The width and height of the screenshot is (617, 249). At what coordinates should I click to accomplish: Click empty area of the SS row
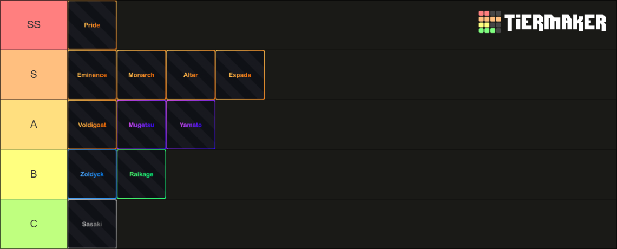[295, 25]
